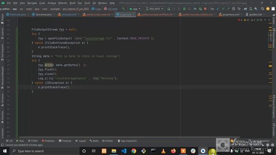276x155 pixels.
Task: Open the Build menu
Action: (72, 3)
